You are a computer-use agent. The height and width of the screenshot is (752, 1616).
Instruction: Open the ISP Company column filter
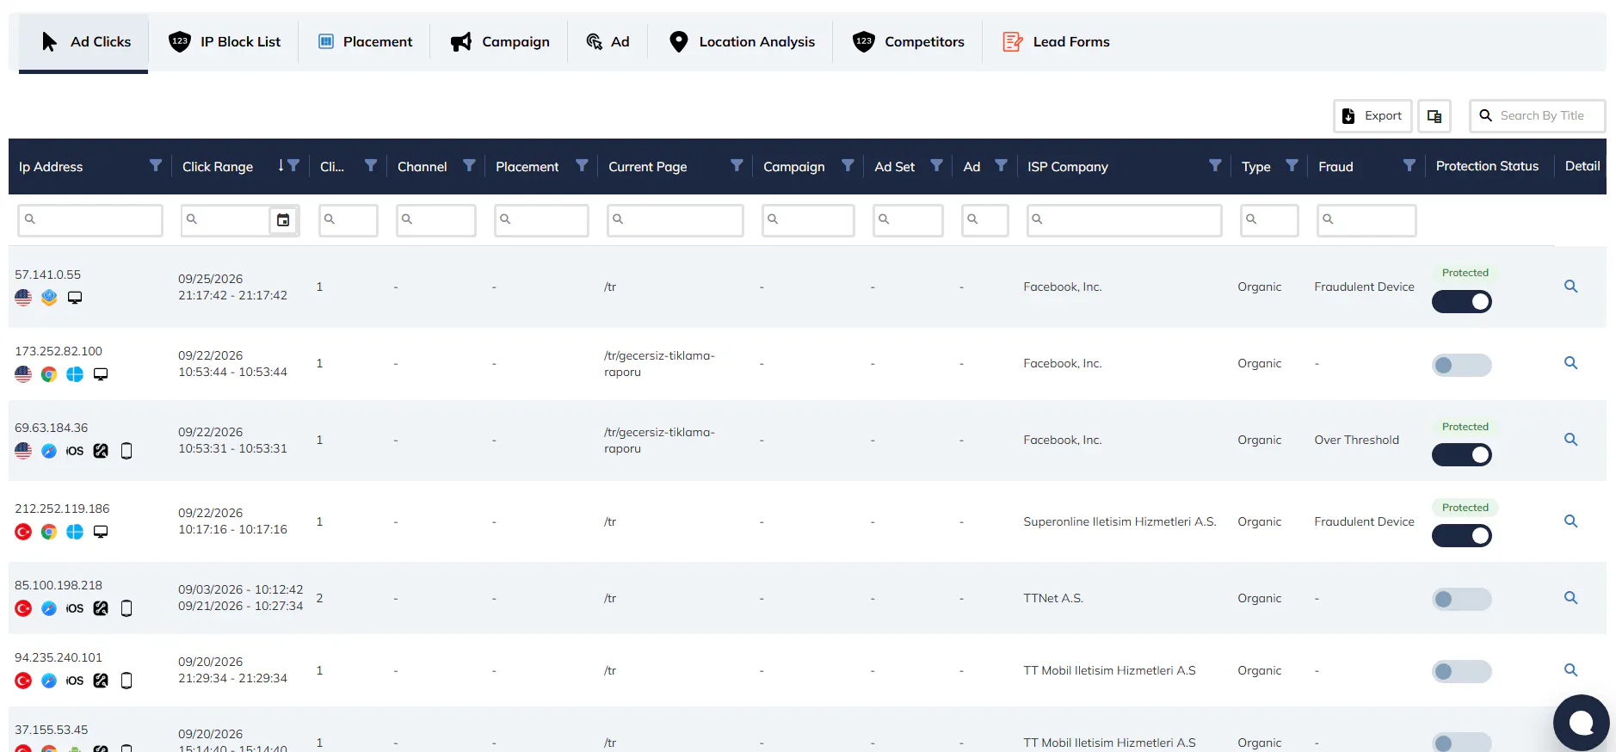[x=1214, y=165]
